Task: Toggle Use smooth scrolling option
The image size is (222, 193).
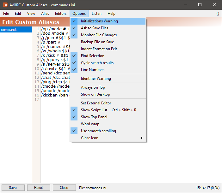Action: [x=108, y=131]
